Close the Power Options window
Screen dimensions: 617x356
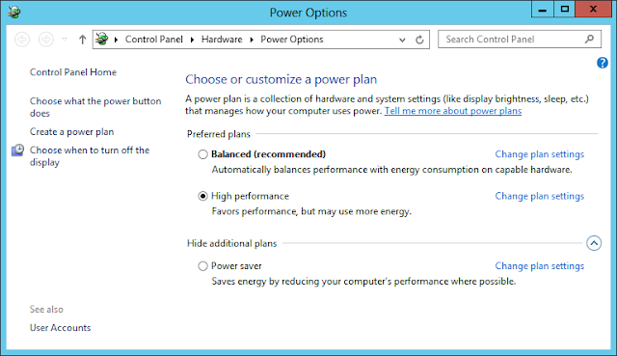click(x=593, y=9)
